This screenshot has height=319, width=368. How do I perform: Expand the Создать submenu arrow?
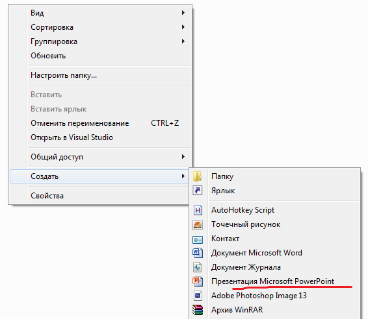(183, 176)
